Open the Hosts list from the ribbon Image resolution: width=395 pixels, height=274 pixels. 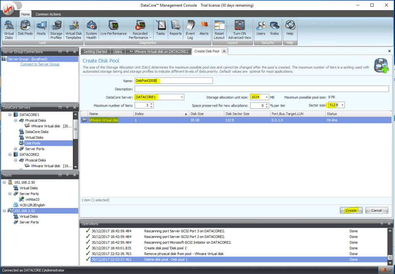pos(41,29)
